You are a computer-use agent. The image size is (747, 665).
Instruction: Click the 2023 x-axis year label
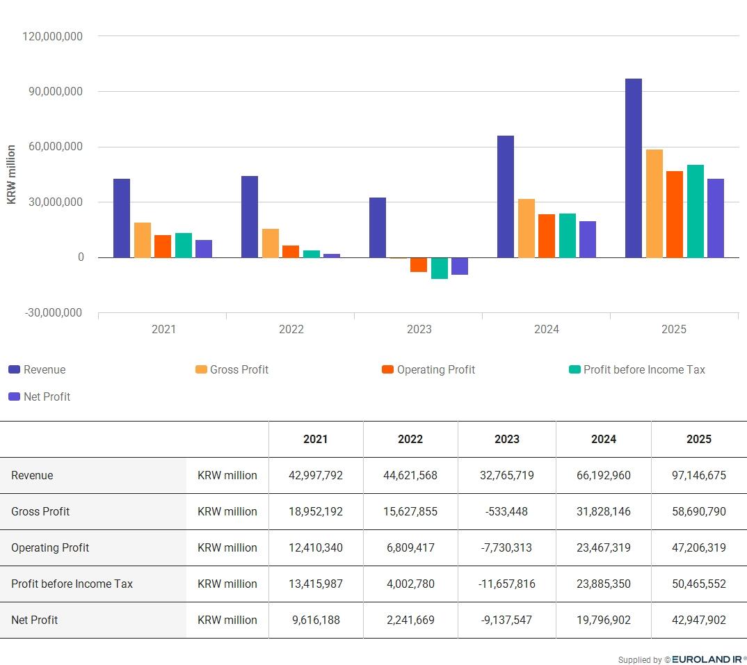[419, 329]
